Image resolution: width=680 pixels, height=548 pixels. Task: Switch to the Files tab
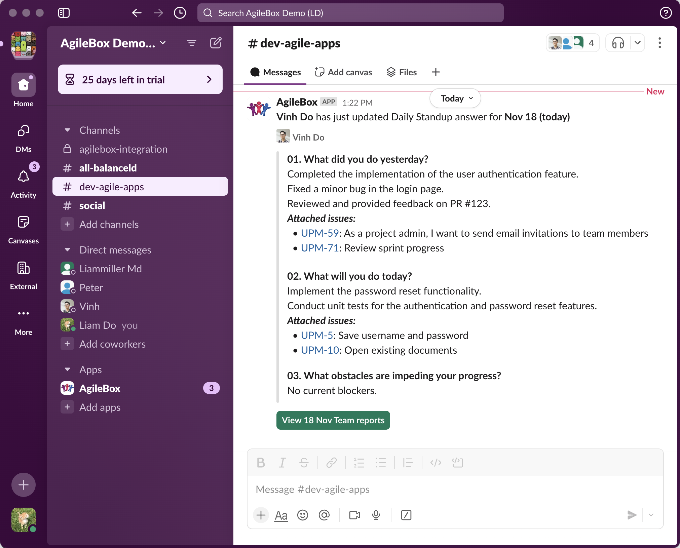click(x=402, y=72)
